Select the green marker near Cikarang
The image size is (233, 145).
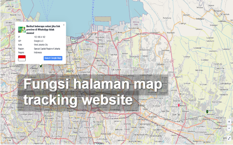207,112
